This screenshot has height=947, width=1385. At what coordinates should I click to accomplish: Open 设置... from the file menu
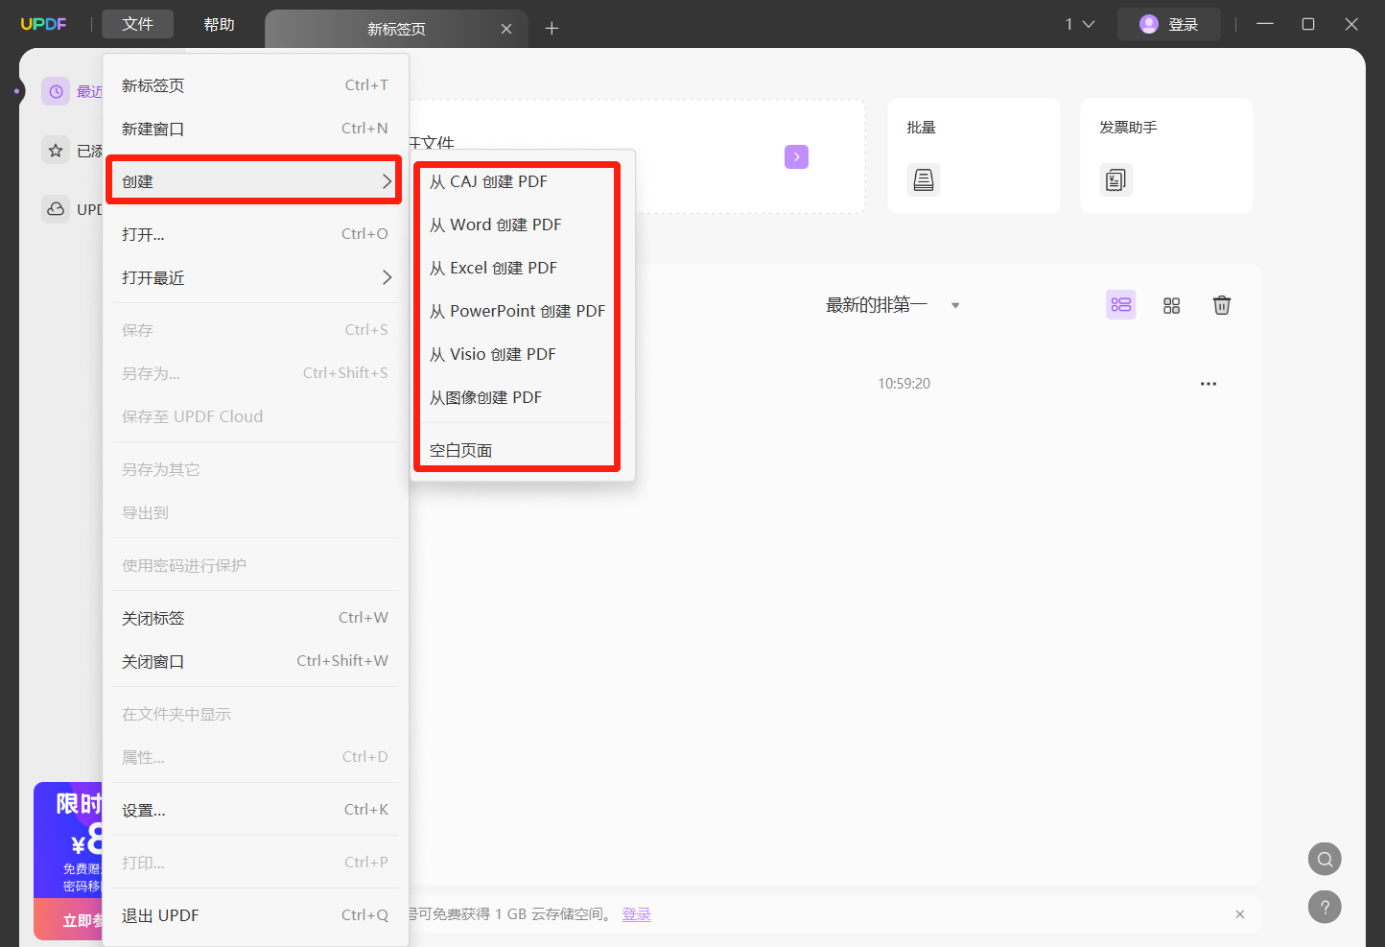point(255,810)
